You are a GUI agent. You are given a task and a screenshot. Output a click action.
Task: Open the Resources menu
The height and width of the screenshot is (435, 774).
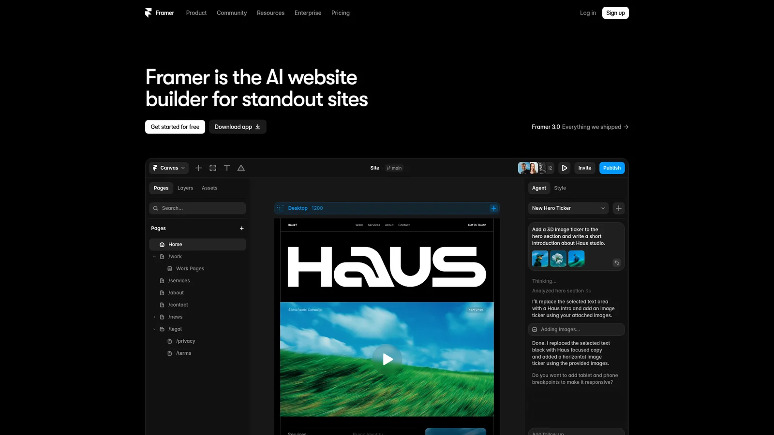pos(270,13)
